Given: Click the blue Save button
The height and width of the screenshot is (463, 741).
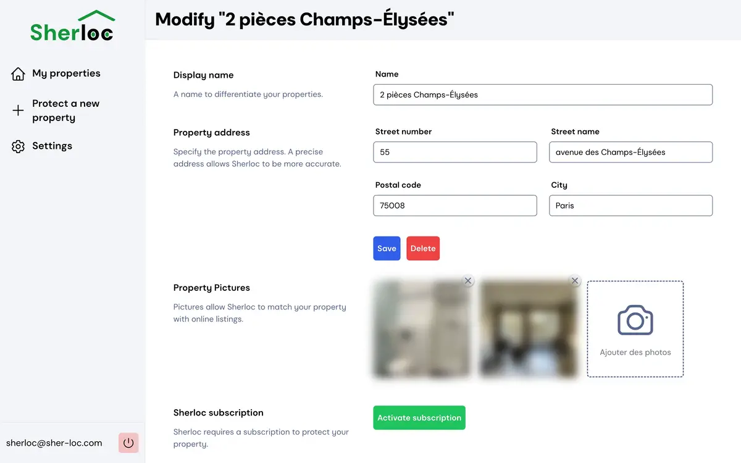Looking at the screenshot, I should pyautogui.click(x=387, y=248).
